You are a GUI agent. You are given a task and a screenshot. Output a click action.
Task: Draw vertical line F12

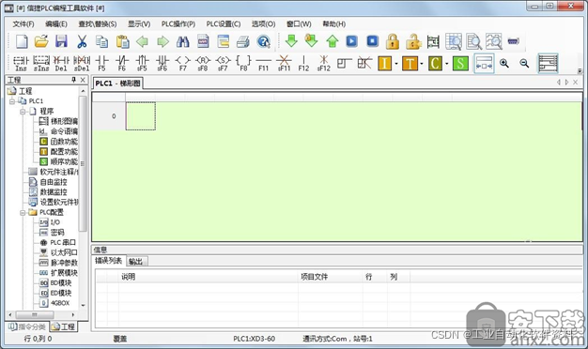[x=303, y=63]
